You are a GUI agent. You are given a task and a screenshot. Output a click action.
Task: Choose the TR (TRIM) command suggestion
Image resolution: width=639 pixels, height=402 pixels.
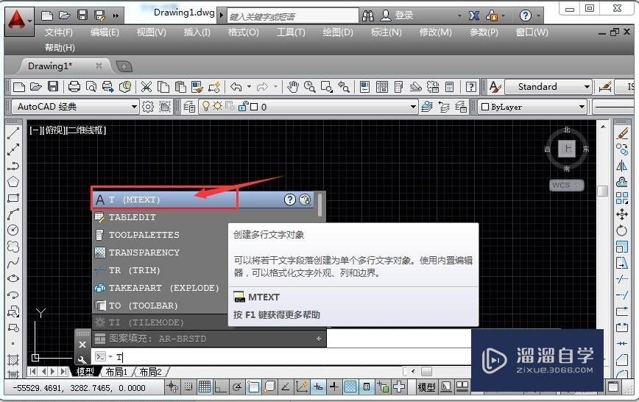134,270
